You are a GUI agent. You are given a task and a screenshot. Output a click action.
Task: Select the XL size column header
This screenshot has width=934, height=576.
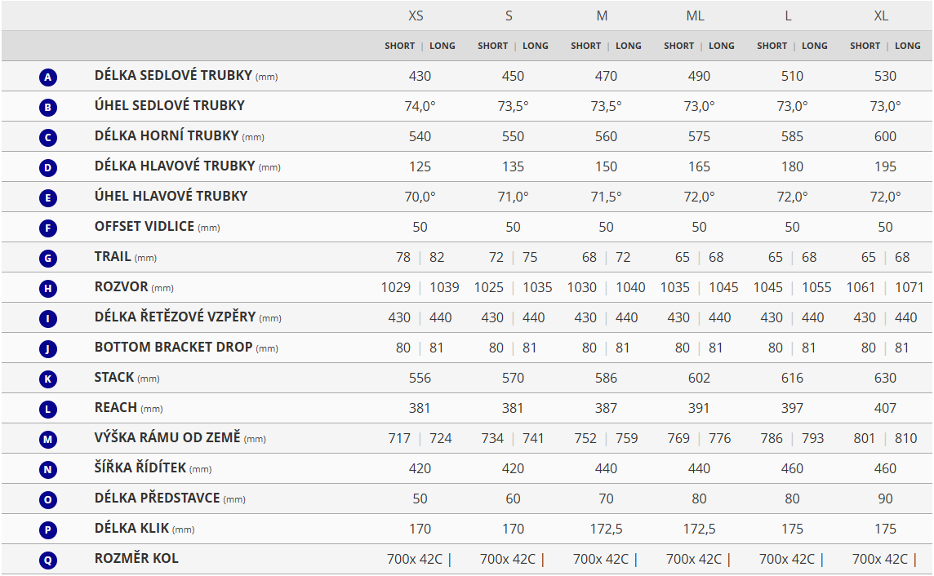point(881,16)
